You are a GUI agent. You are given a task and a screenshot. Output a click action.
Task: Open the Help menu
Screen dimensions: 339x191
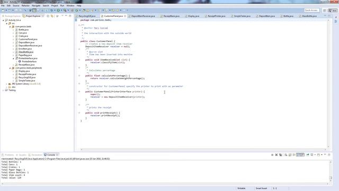coord(79,6)
